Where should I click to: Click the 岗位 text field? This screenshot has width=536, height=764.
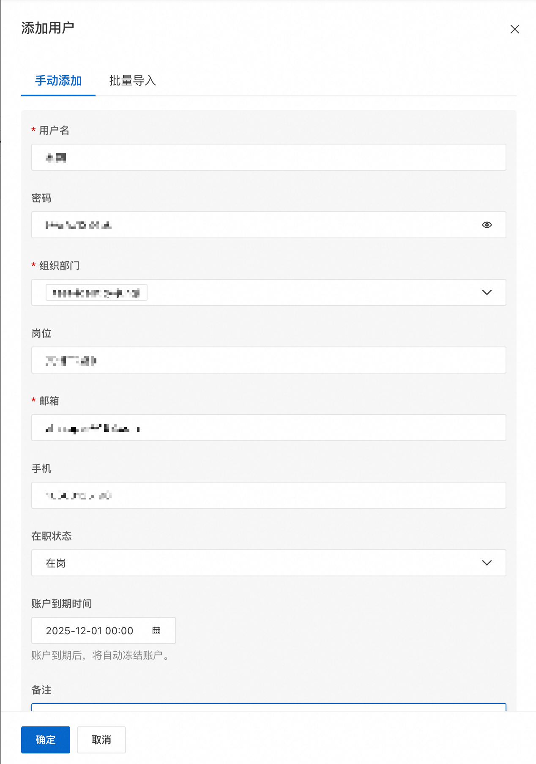[268, 360]
